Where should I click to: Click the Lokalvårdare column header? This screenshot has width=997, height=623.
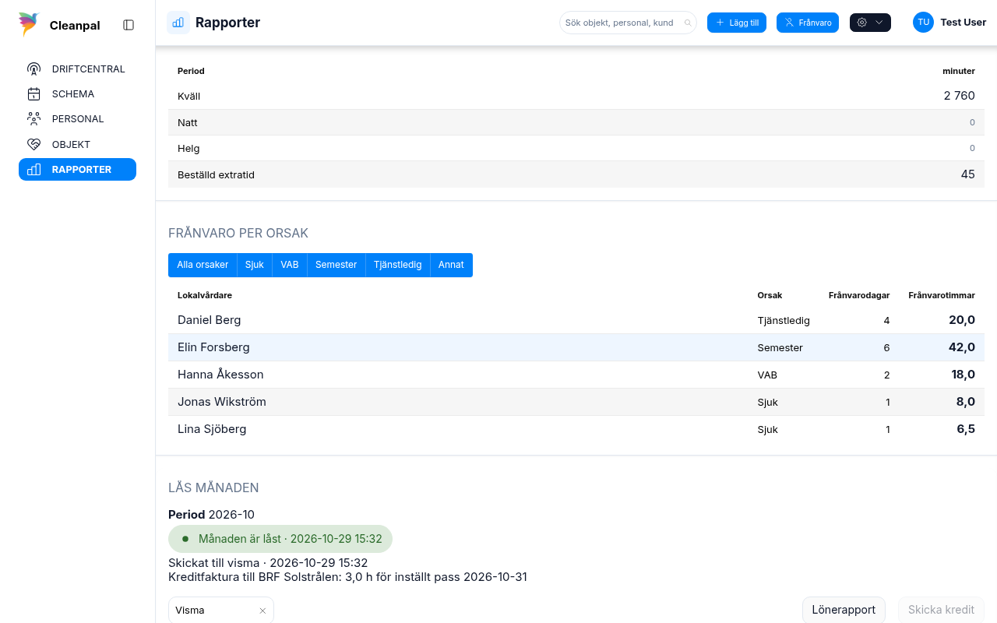pos(205,295)
